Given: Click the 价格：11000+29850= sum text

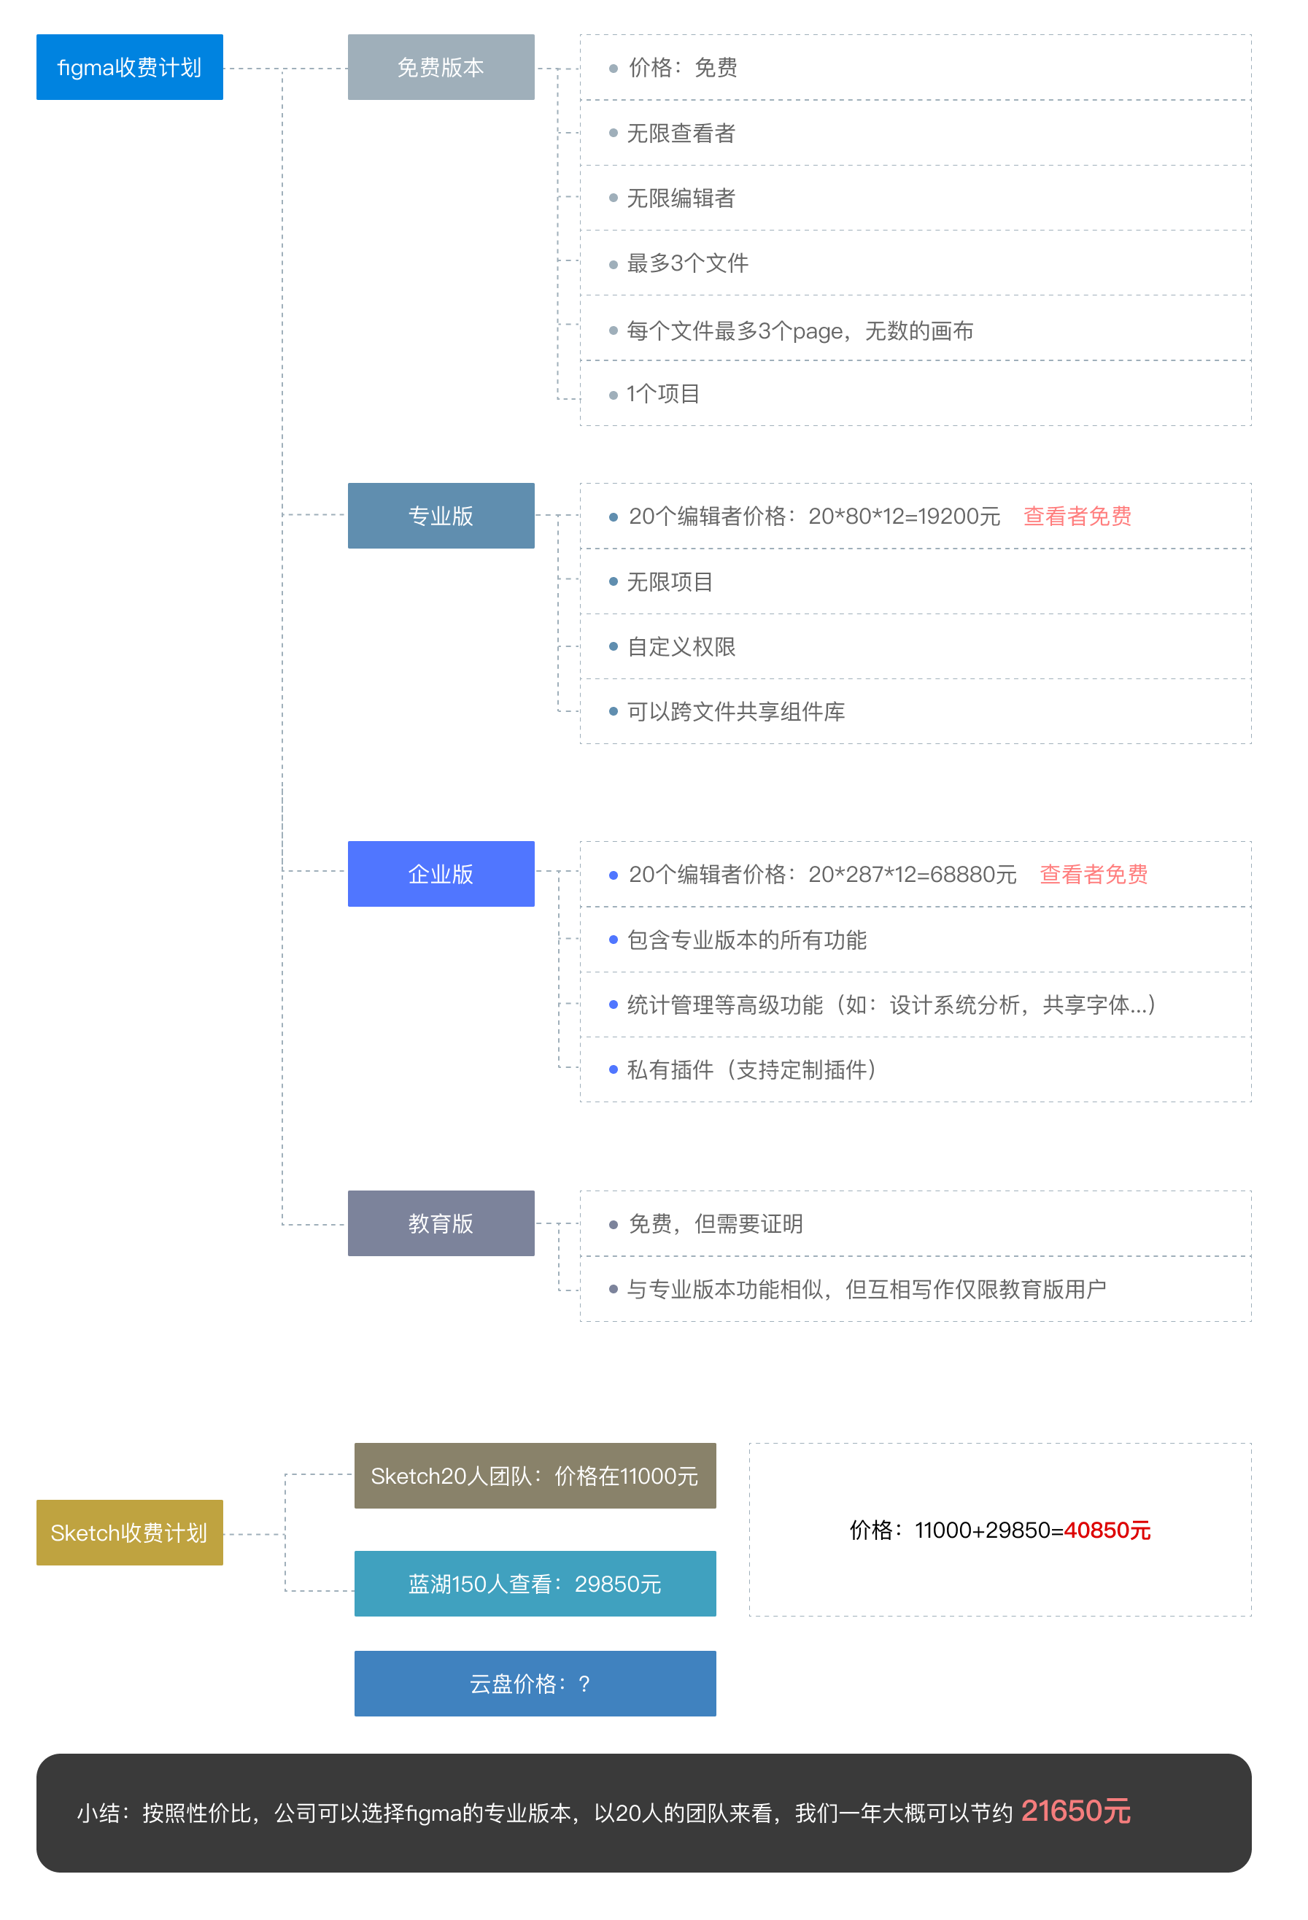Looking at the screenshot, I should click(956, 1530).
